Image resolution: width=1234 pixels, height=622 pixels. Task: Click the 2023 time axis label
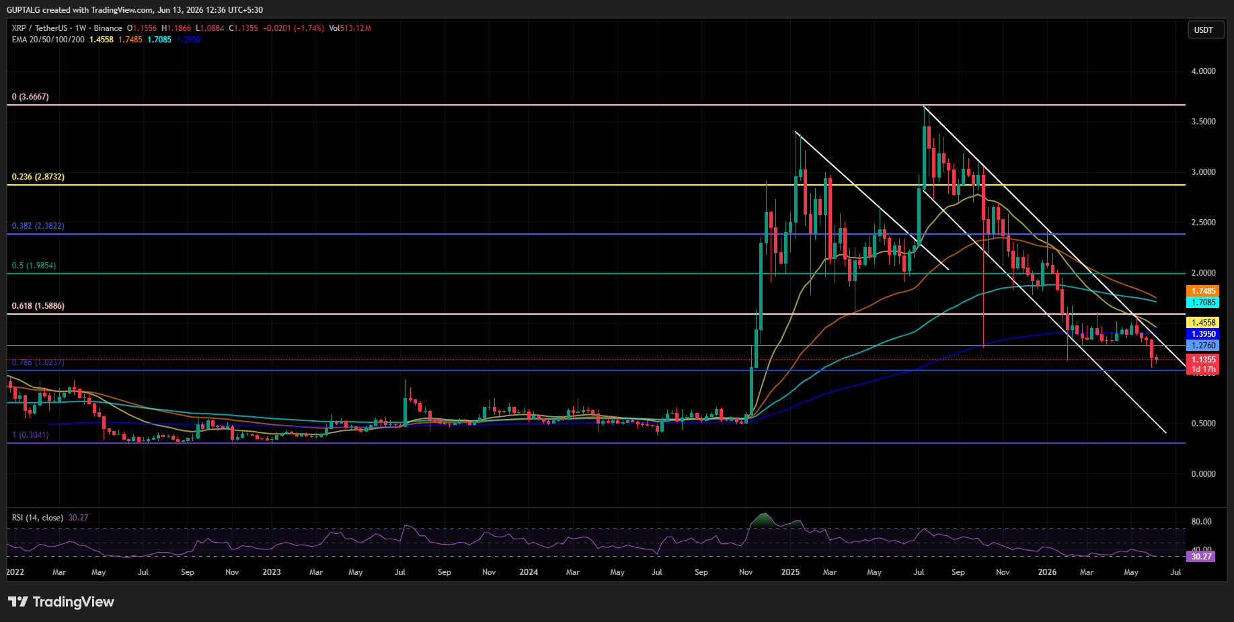point(272,572)
